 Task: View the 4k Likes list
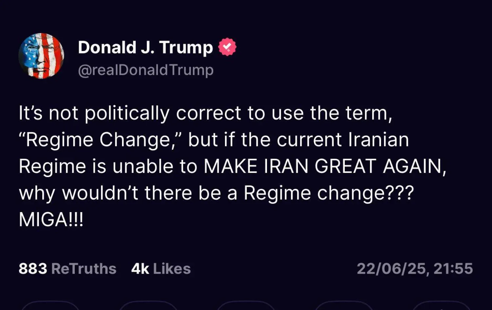[161, 269]
